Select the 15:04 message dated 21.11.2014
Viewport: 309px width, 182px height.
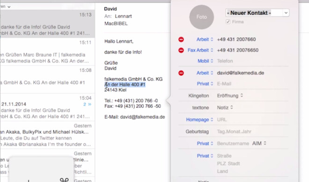pos(47,107)
